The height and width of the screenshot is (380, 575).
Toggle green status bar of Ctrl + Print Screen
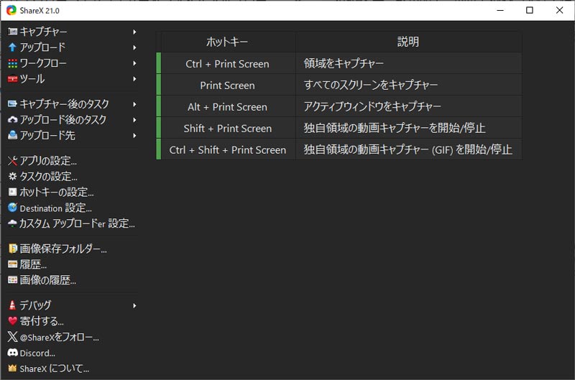pyautogui.click(x=158, y=63)
